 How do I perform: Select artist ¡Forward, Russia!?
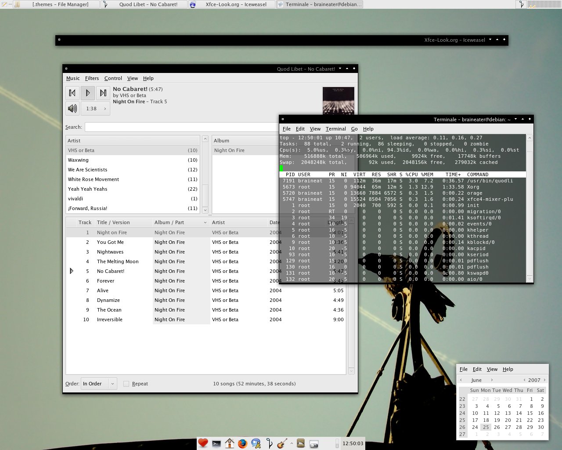click(133, 208)
